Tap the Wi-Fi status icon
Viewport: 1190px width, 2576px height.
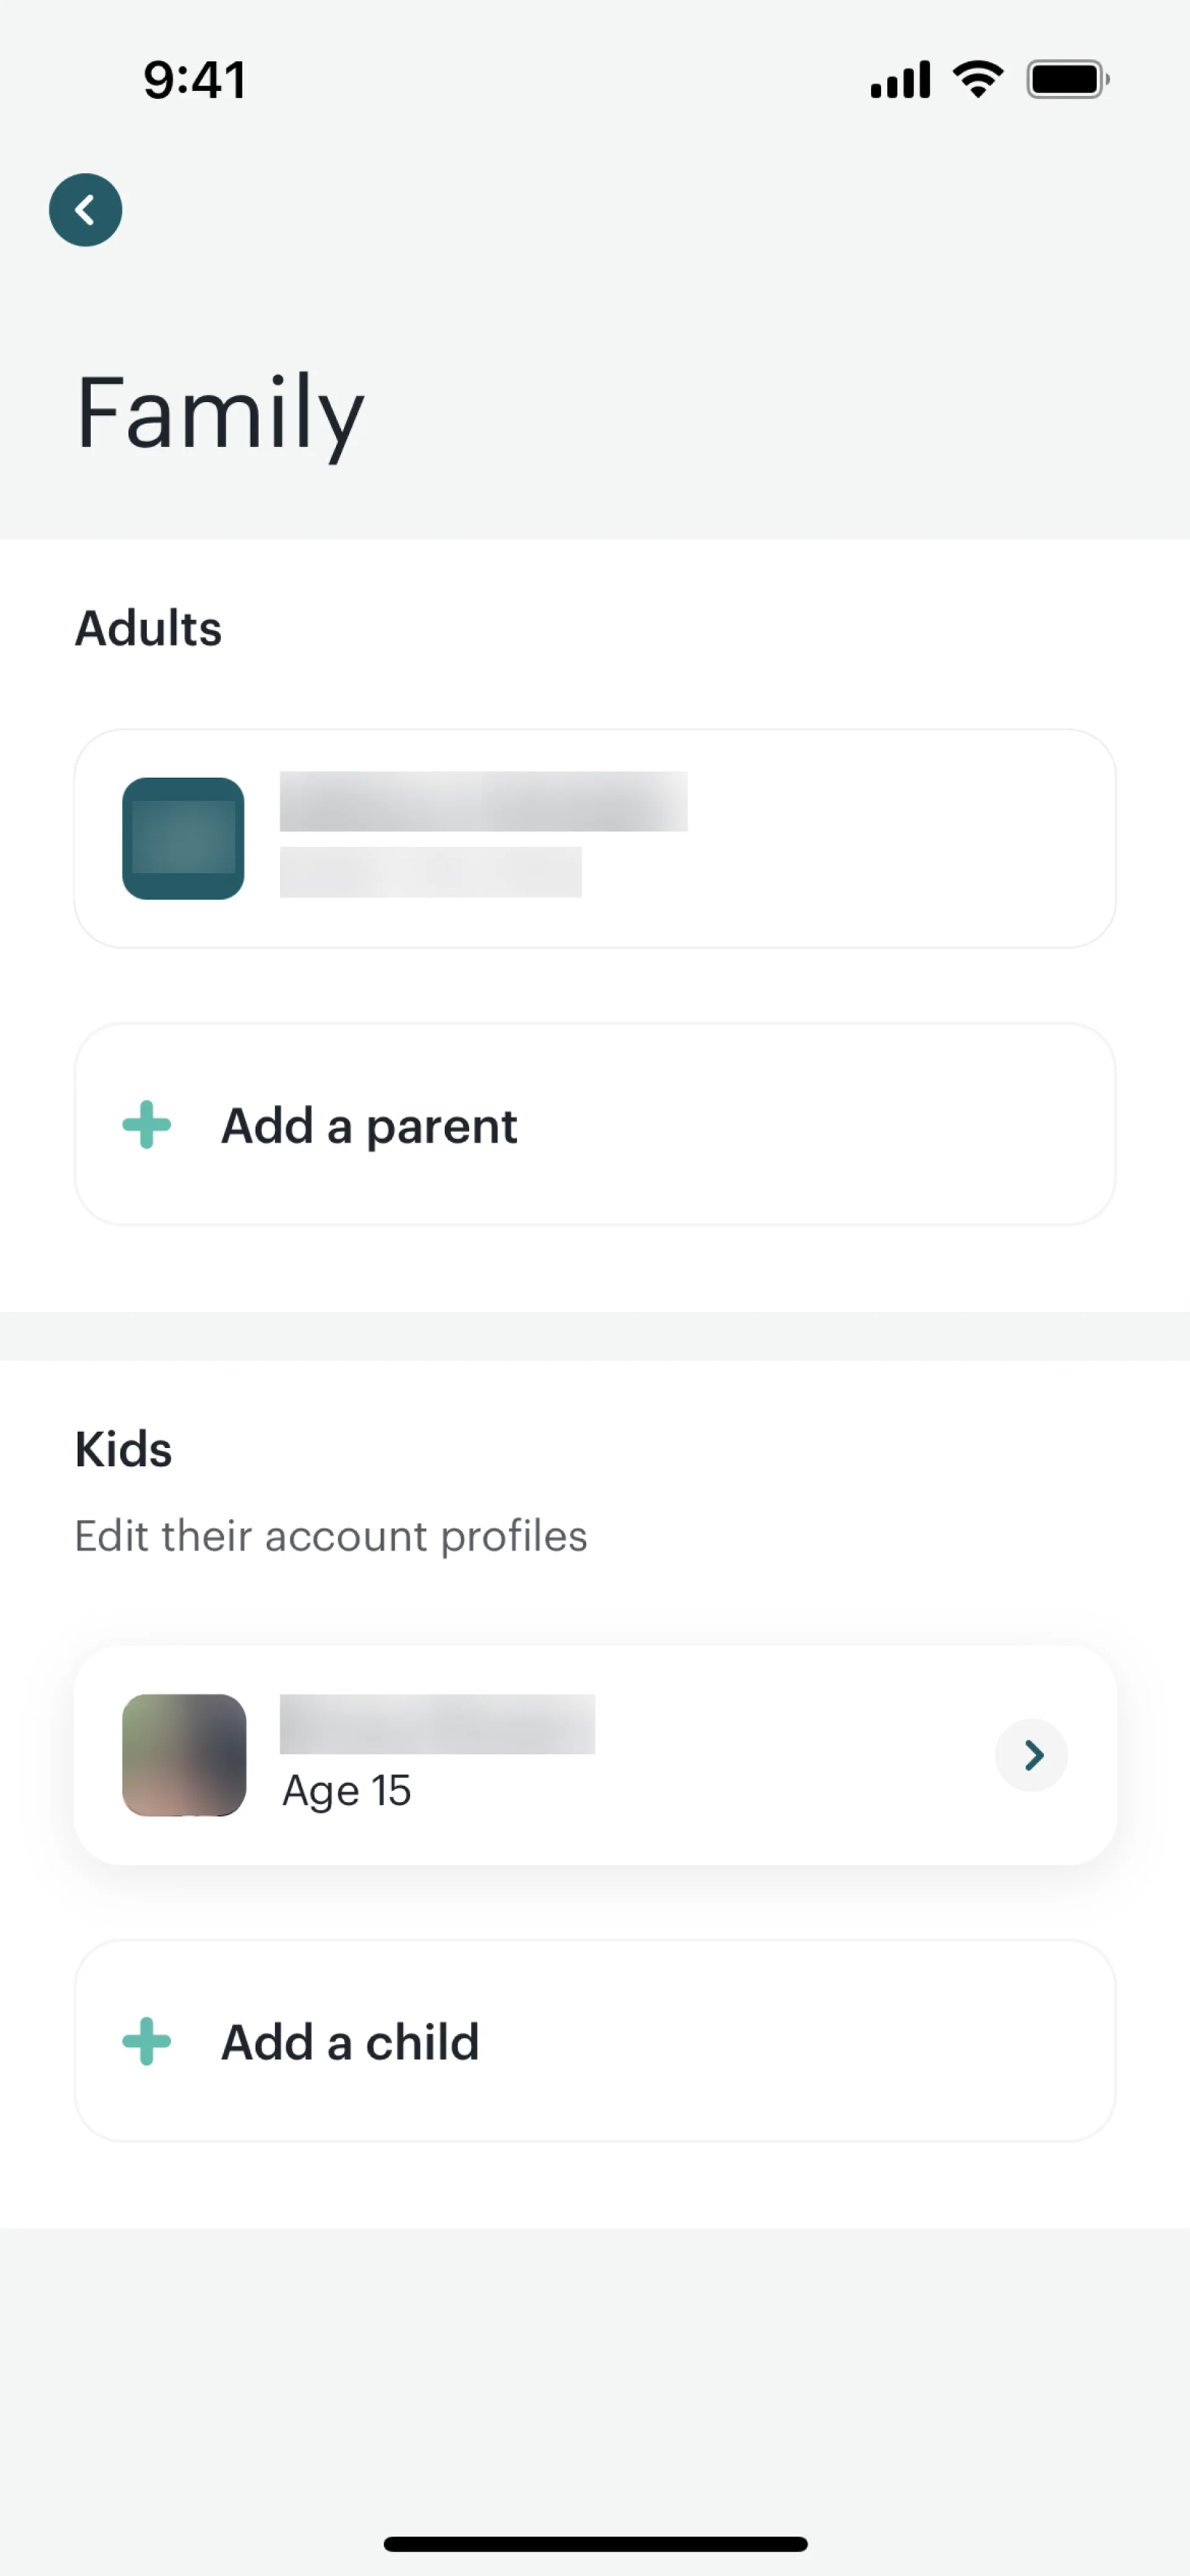[x=978, y=79]
